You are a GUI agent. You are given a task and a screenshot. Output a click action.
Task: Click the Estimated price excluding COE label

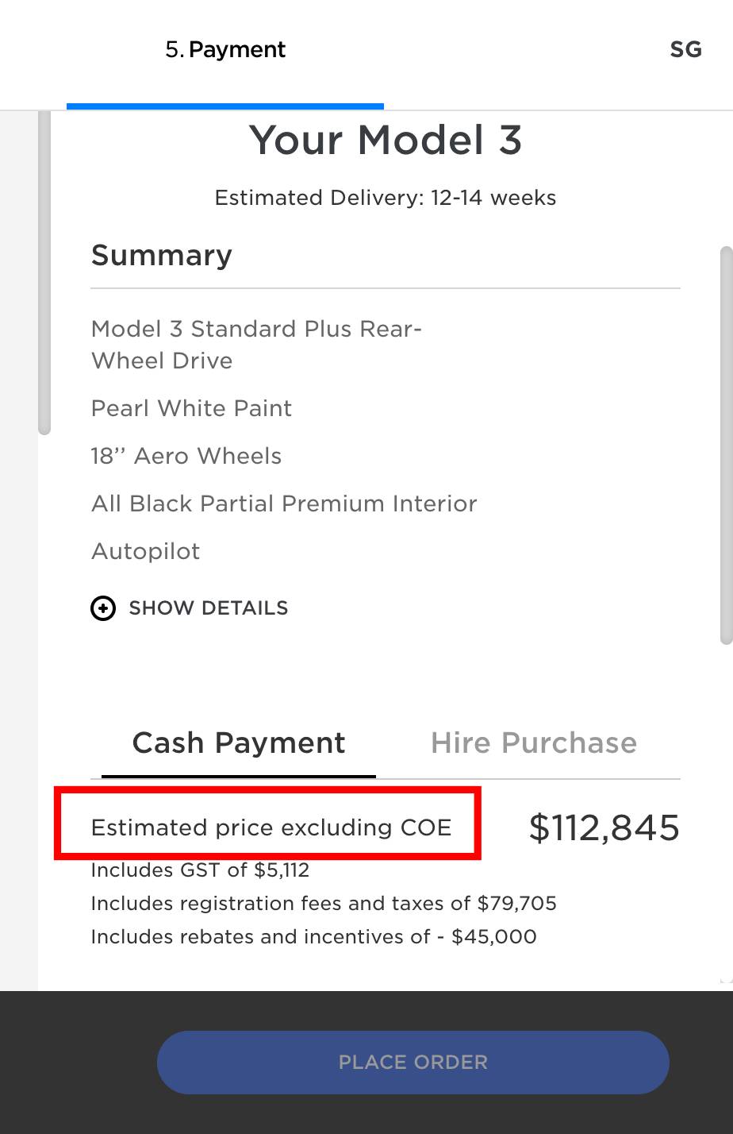(x=271, y=827)
